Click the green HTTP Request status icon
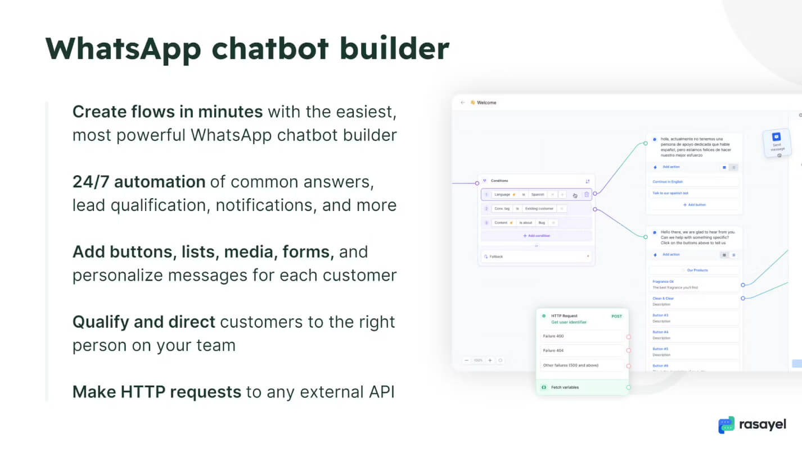The height and width of the screenshot is (449, 802). [x=544, y=316]
